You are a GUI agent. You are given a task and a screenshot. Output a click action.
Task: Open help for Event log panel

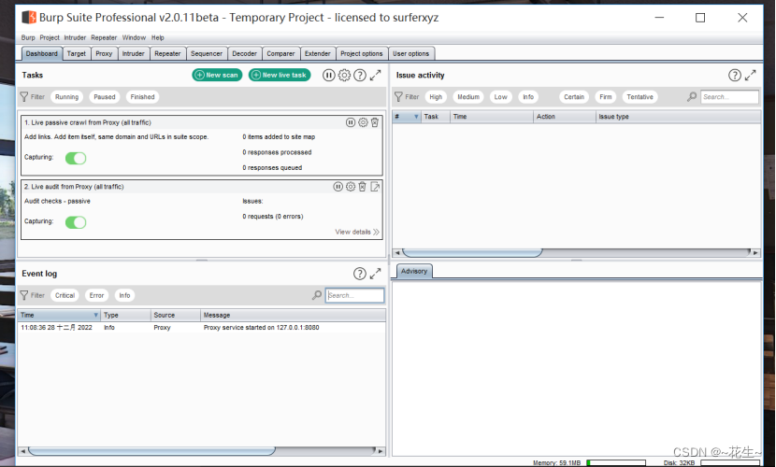(360, 274)
